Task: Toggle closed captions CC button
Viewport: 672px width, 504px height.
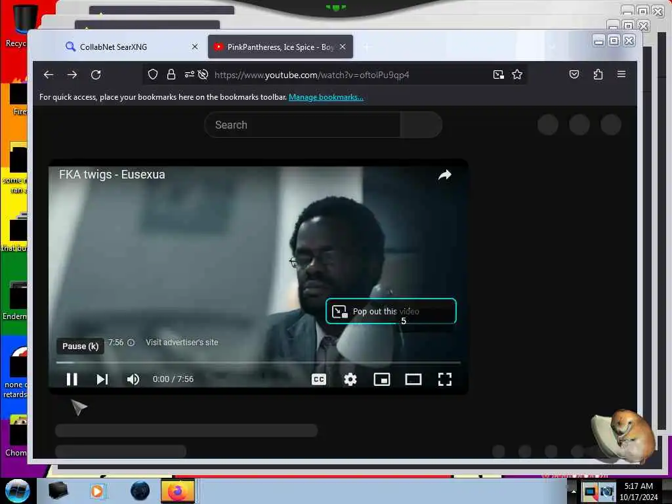Action: [319, 379]
